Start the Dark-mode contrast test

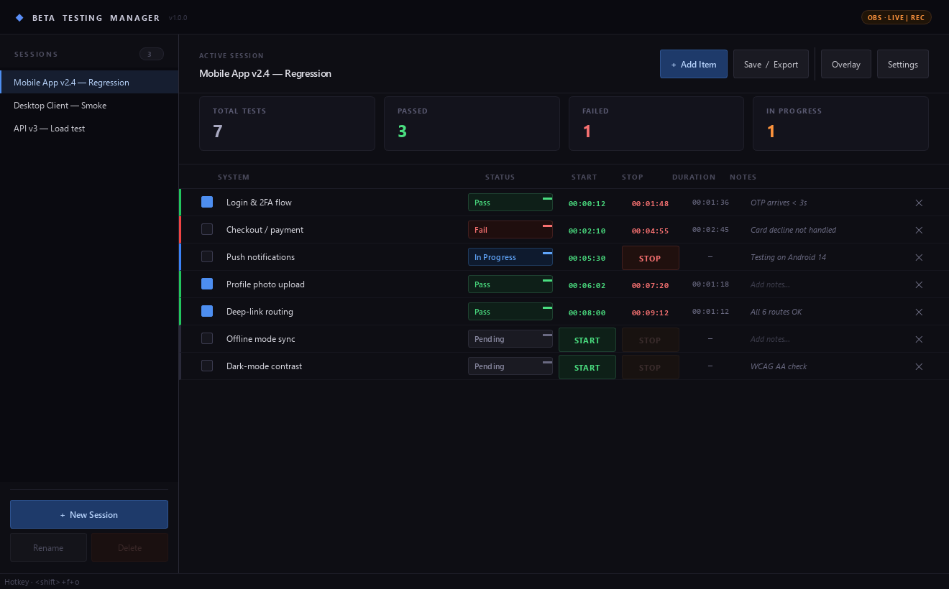pyautogui.click(x=587, y=367)
